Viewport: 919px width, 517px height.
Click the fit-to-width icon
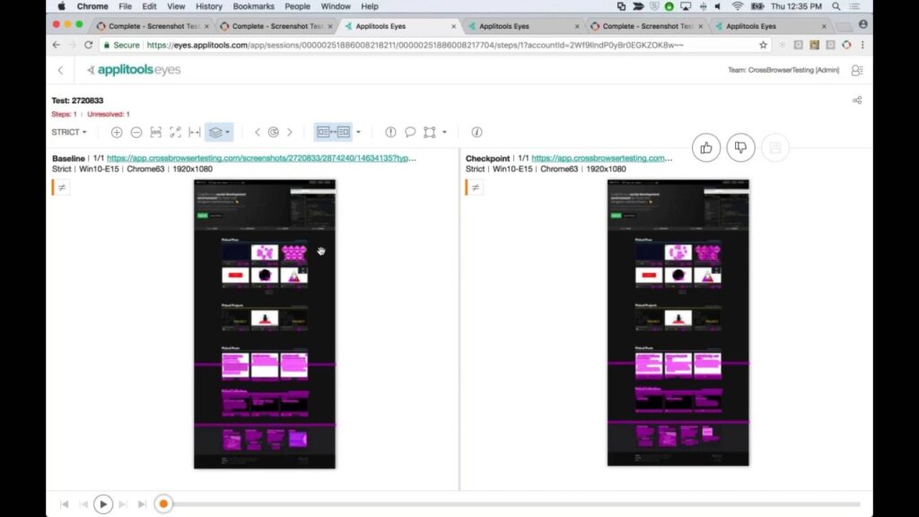tap(194, 132)
